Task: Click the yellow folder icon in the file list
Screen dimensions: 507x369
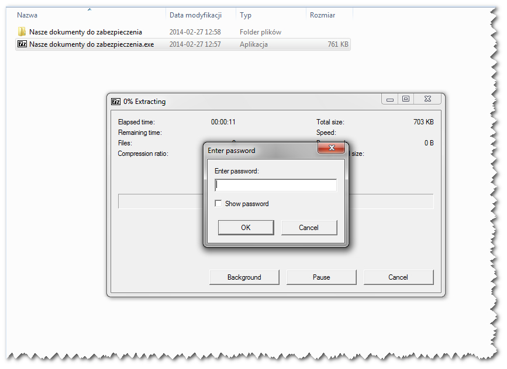Action: coord(22,32)
